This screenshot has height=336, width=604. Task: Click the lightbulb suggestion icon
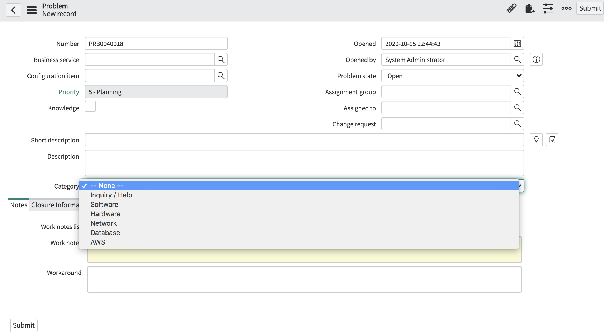click(x=536, y=140)
